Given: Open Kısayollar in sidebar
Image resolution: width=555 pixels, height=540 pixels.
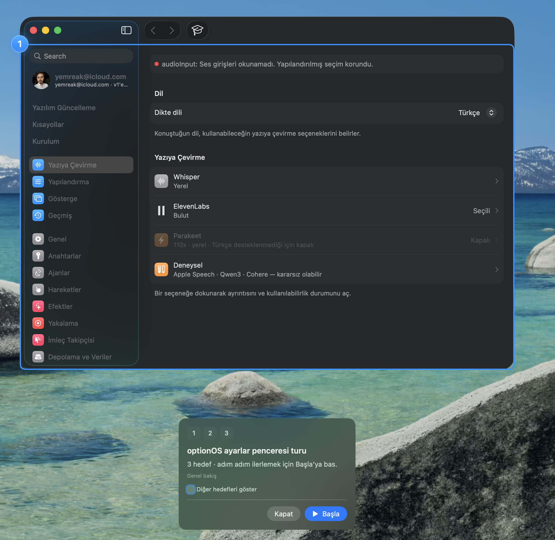Looking at the screenshot, I should tap(48, 125).
